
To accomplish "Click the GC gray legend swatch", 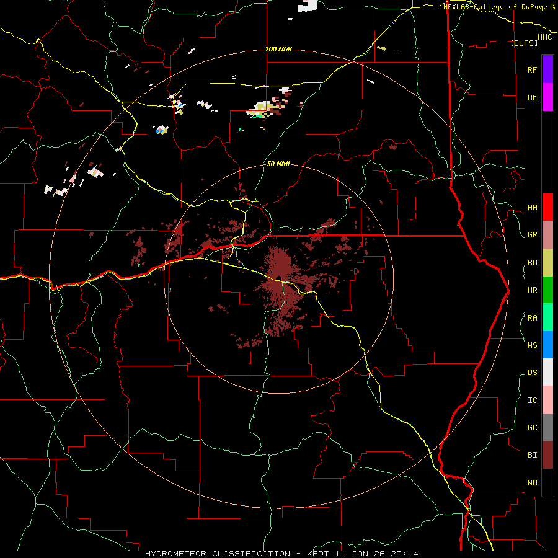I will 547,427.
